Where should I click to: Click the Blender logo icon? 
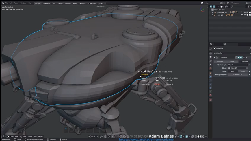pyautogui.click(x=3, y=3)
